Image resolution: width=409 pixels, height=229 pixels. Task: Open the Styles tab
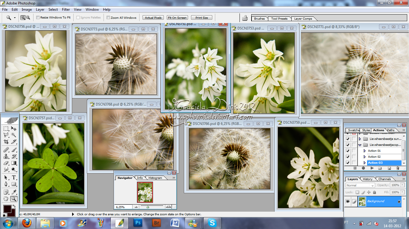click(366, 130)
